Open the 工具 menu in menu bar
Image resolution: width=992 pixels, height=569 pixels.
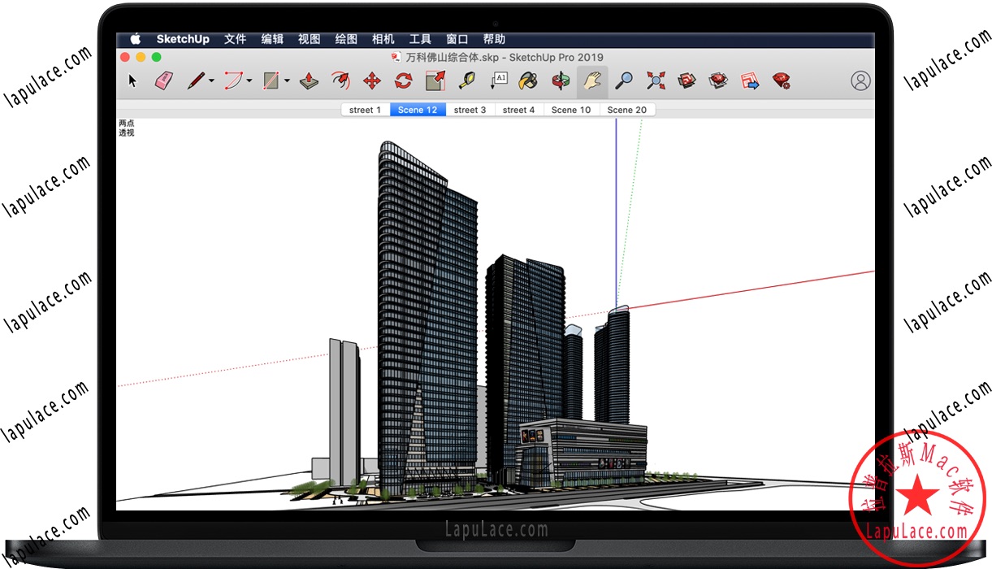pos(420,39)
